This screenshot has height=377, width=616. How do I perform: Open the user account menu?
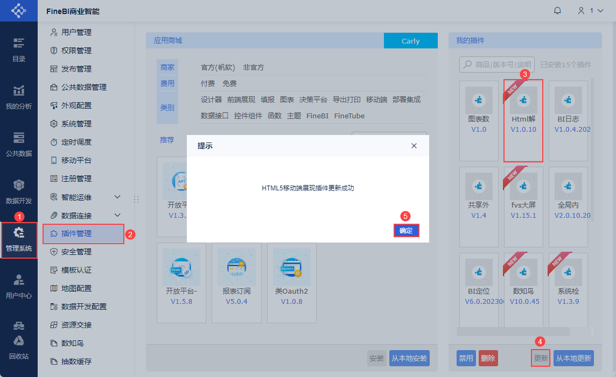pyautogui.click(x=590, y=11)
